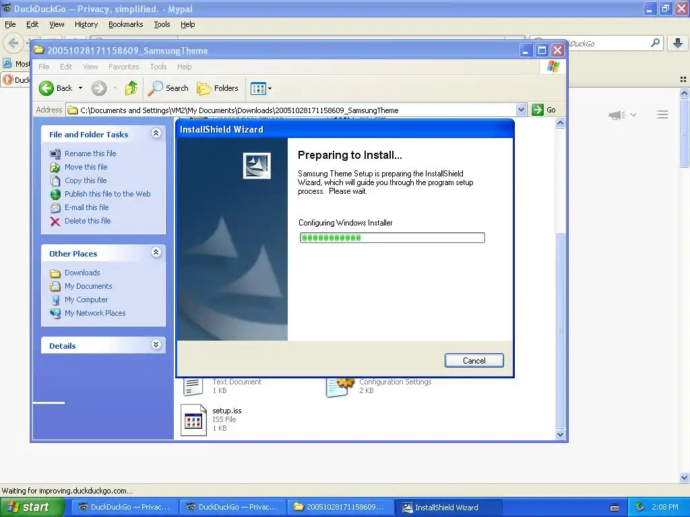Go up one folder level icon

tap(131, 88)
